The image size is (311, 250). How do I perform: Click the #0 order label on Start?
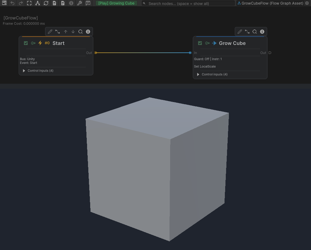pos(47,43)
